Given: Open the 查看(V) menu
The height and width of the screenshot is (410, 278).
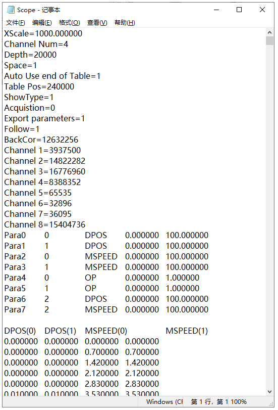Looking at the screenshot, I should [97, 23].
